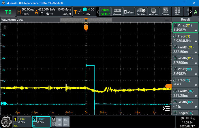This screenshot has height=128, width=199.
Task: Click the Default settings button
Action: 129,12
